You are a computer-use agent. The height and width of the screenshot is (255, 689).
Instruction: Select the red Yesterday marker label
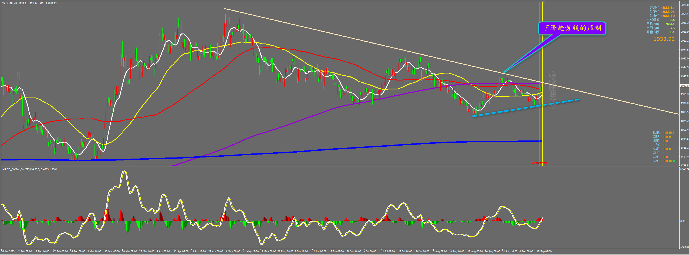point(539,163)
